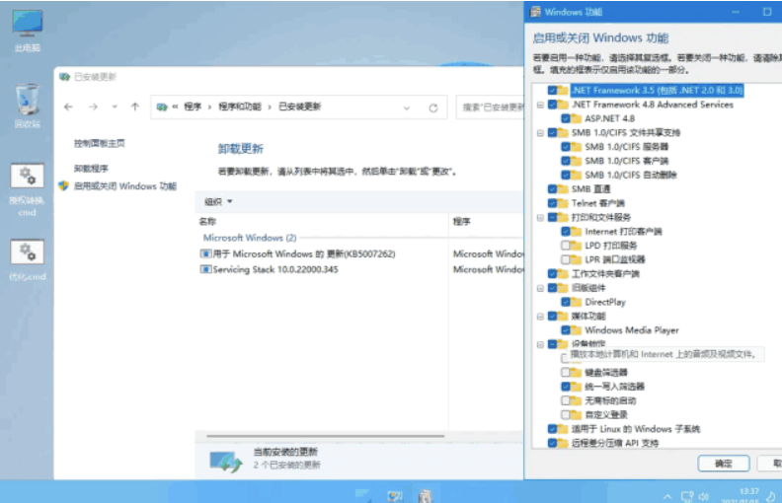Collapse the 打印和文件服务 node

(x=540, y=218)
